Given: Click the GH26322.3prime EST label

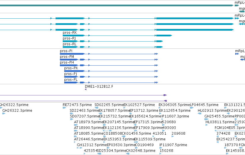Looking at the screenshot, I should (x=17, y=111).
